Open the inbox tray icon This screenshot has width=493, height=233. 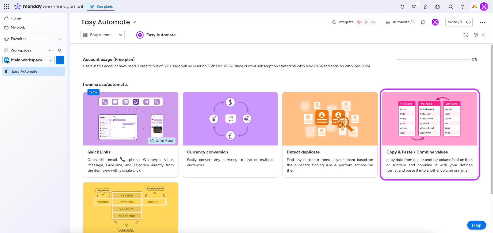tap(414, 7)
